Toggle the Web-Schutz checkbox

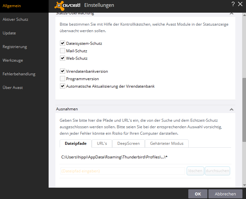pos(63,58)
